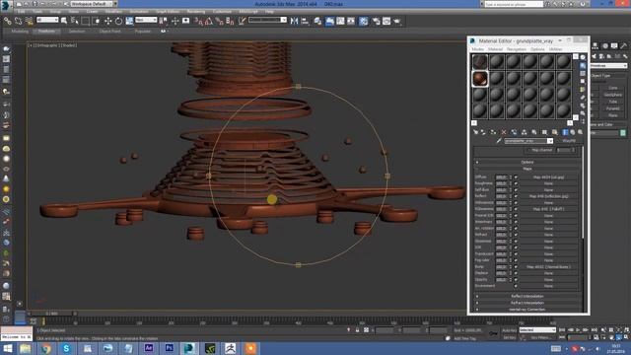Viewport: 631px width, 355px height.
Task: Open the Utilities hammer panel
Action: 623,46
